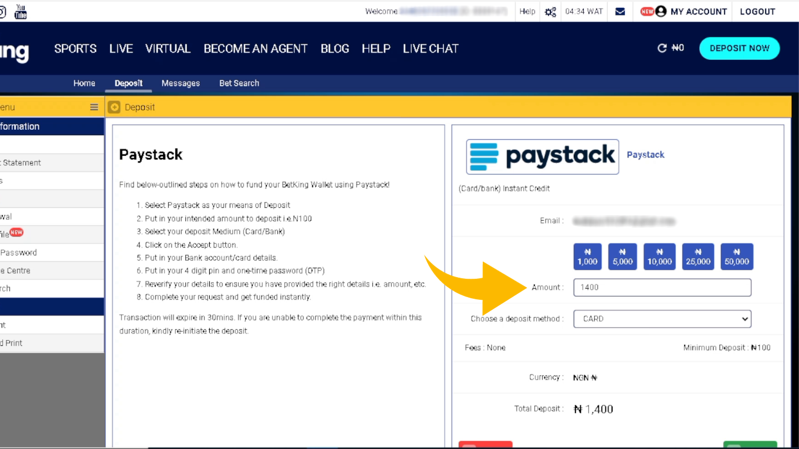
Task: Click the account profile avatar icon
Action: coord(661,11)
